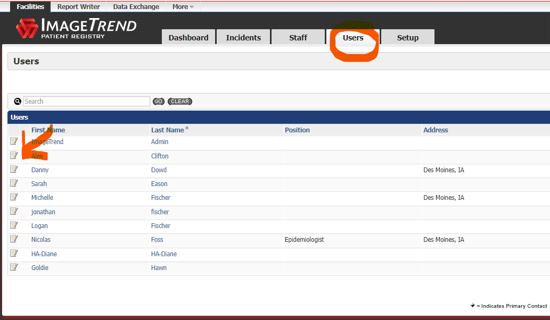Switch to the Incidents tab
This screenshot has width=550, height=320.
[x=243, y=38]
